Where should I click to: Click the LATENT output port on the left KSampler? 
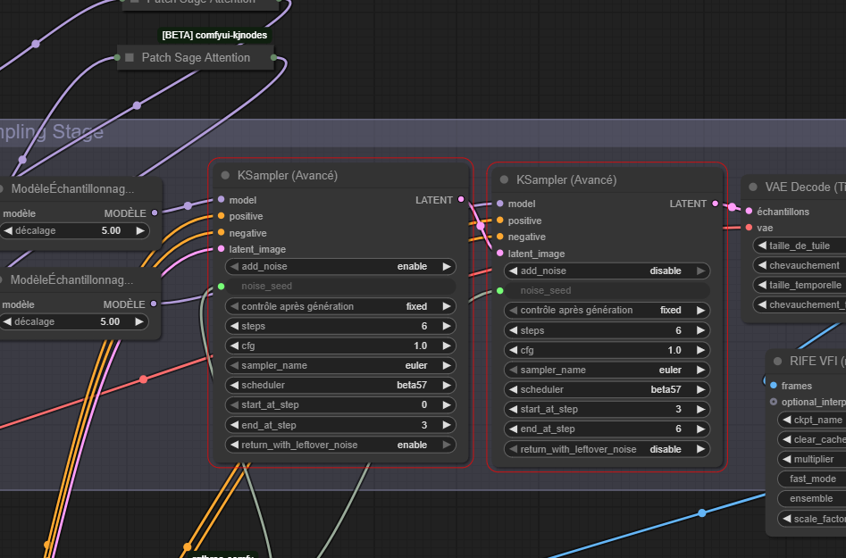tap(461, 200)
